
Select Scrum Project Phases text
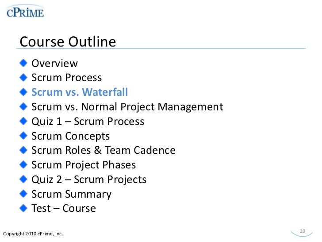click(84, 165)
